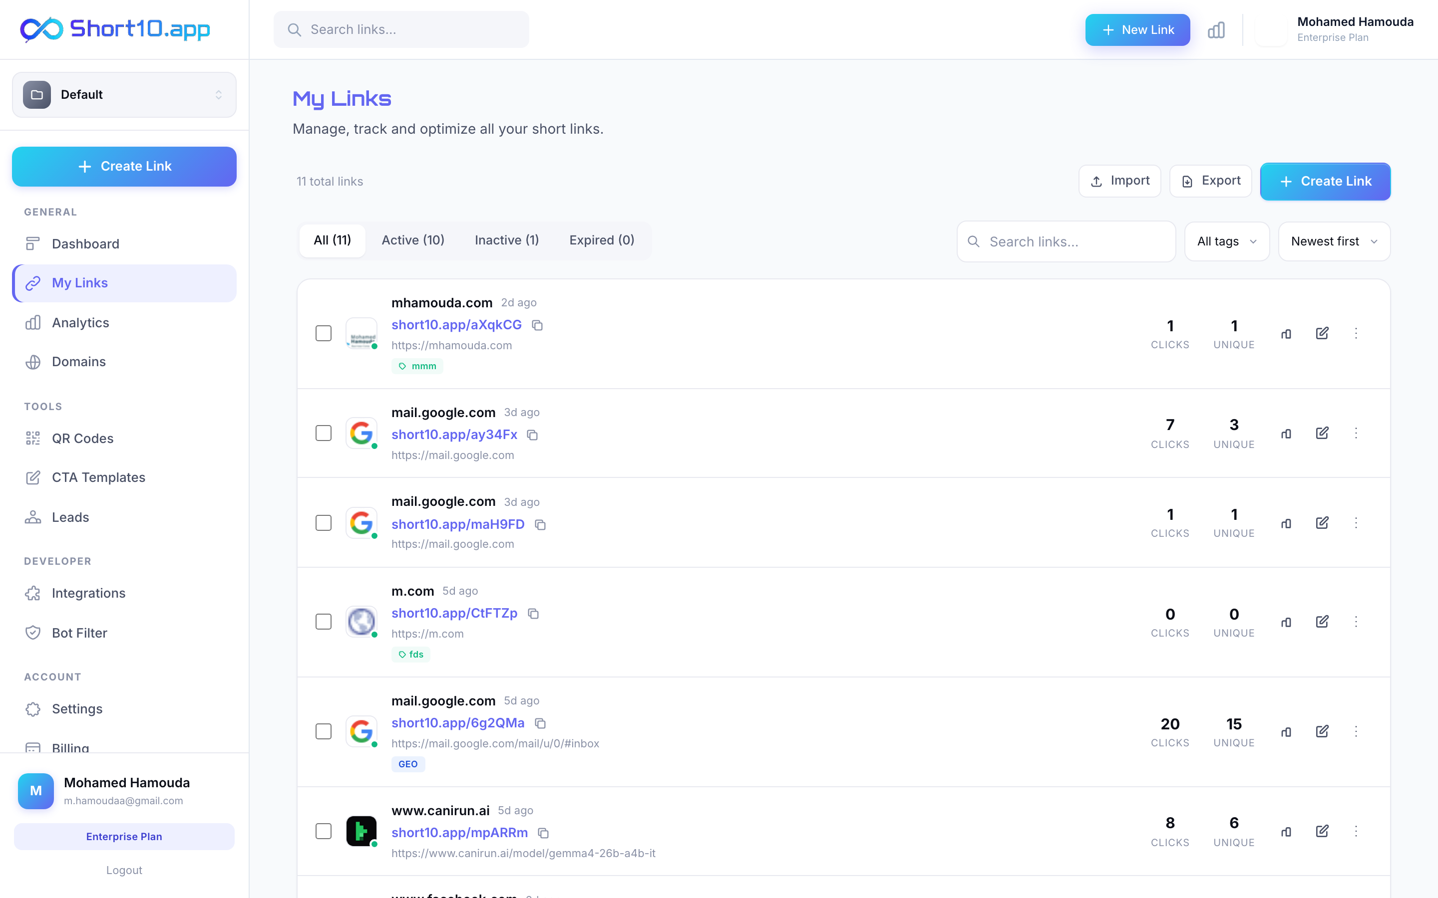1438x898 pixels.
Task: Open Domains in the sidebar
Action: point(124,362)
